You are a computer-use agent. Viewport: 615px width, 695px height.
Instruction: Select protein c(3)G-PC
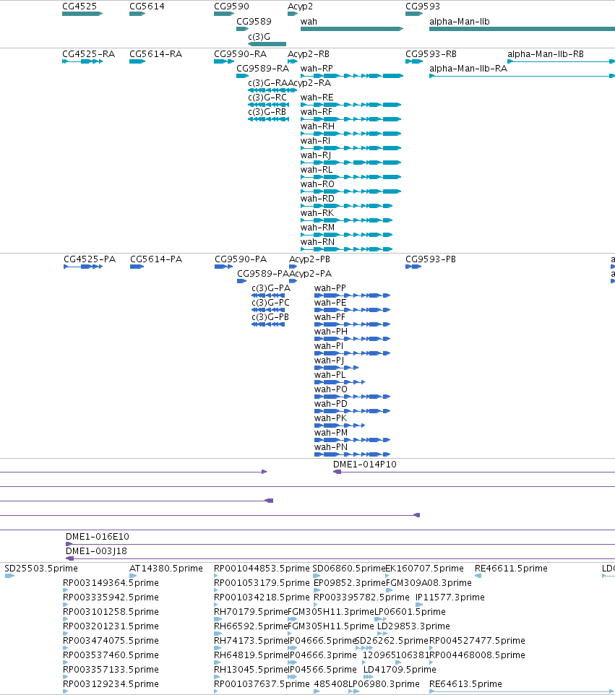268,310
